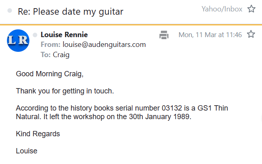Click the "Good Morning Craig," greeting line
Viewport: 262px width, 164px height.
[49, 74]
